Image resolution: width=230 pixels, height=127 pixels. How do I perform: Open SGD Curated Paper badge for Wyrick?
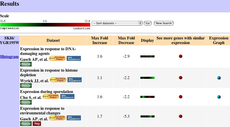coord(58,80)
